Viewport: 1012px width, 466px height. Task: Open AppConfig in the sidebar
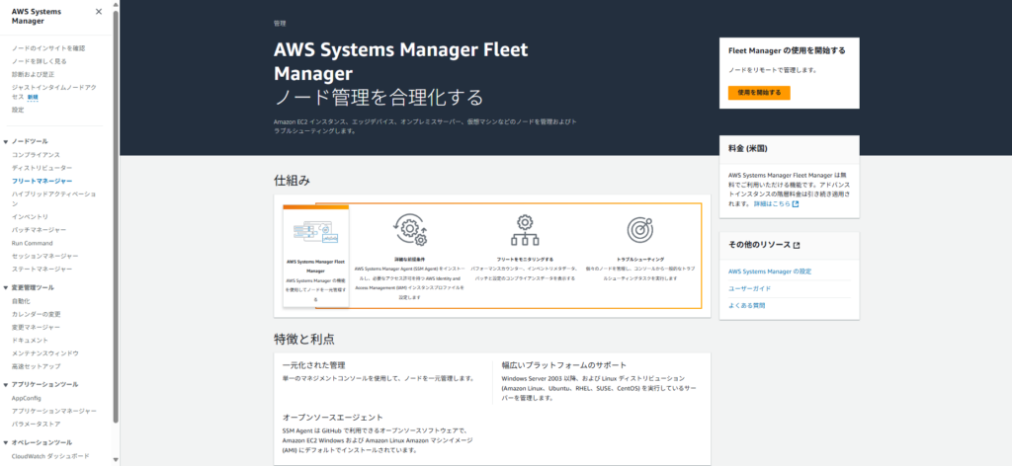point(26,398)
